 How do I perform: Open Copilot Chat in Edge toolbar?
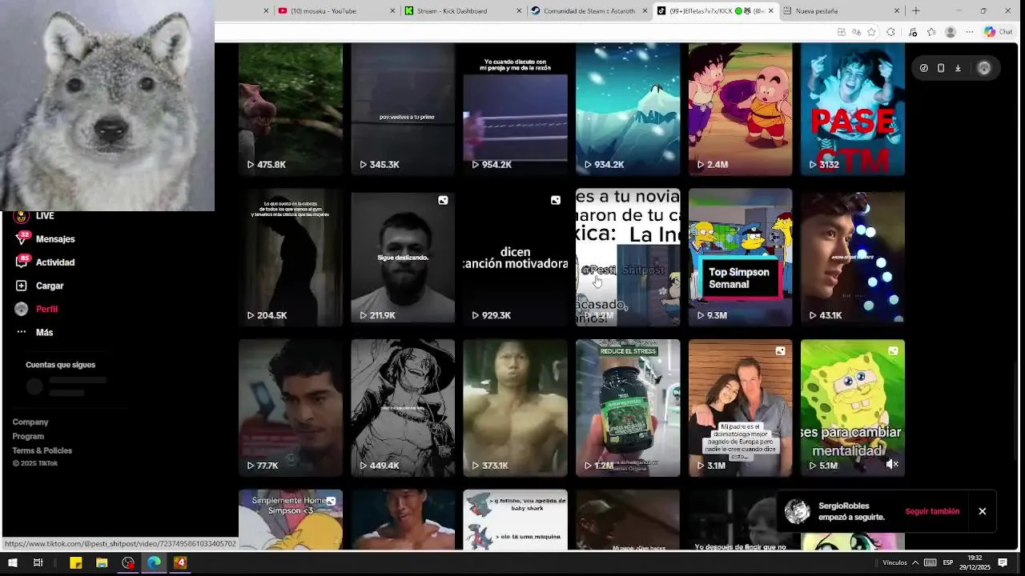pyautogui.click(x=998, y=32)
